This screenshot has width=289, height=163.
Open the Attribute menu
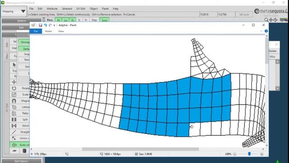pos(52,9)
